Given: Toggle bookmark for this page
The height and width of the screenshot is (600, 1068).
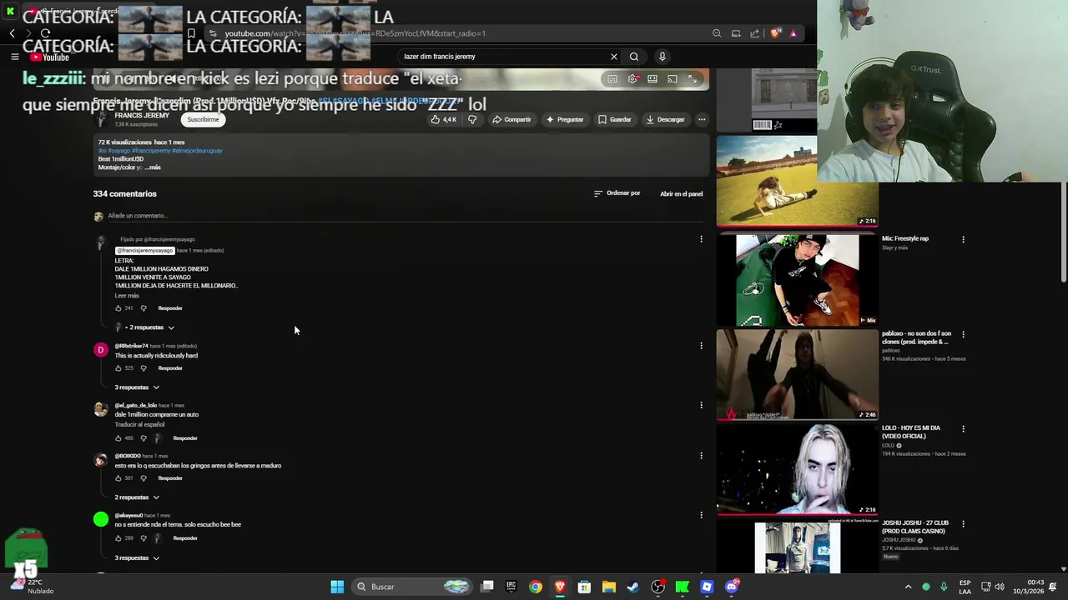Looking at the screenshot, I should [191, 33].
